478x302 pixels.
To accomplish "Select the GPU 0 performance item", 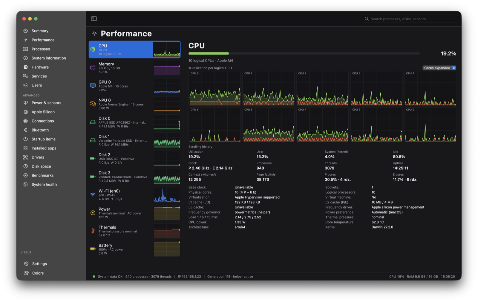I will 135,86.
